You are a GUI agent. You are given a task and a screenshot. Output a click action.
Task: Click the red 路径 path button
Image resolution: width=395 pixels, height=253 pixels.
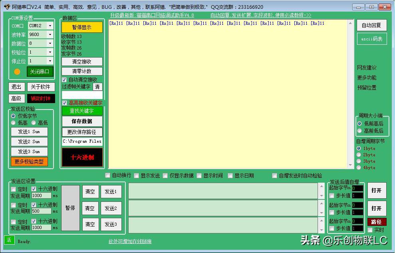376,221
